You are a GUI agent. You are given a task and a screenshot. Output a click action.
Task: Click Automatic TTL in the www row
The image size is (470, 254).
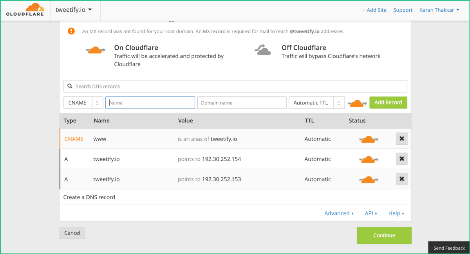coord(318,139)
